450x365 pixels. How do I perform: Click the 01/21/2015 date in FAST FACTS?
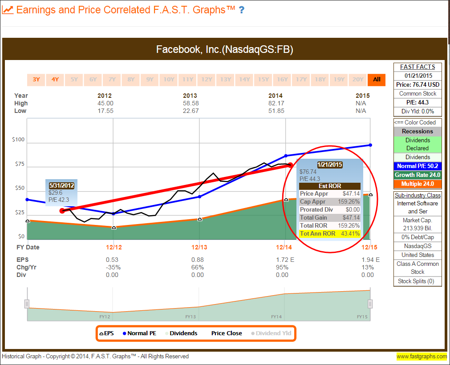pos(418,76)
